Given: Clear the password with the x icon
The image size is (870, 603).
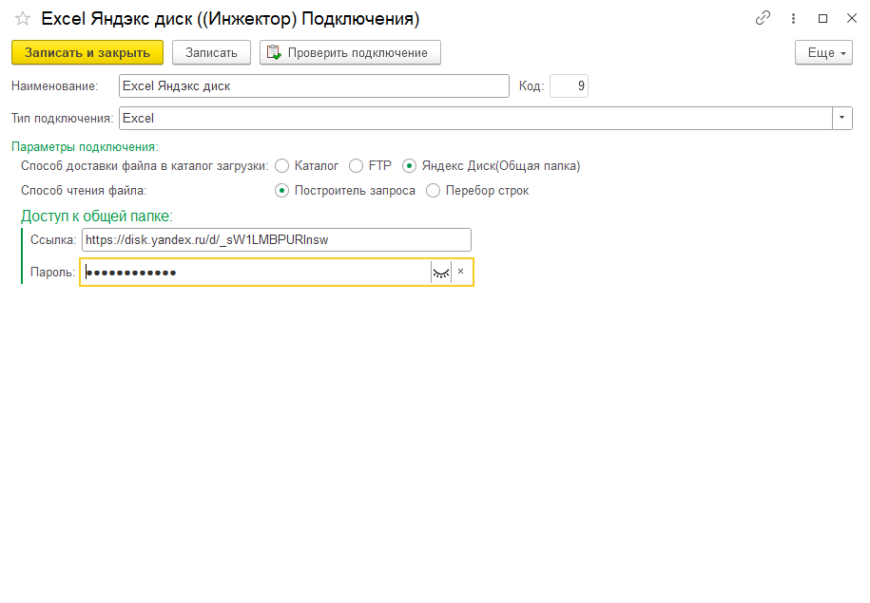Looking at the screenshot, I should point(460,272).
